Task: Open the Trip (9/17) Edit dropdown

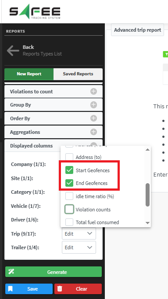Action: point(79,233)
